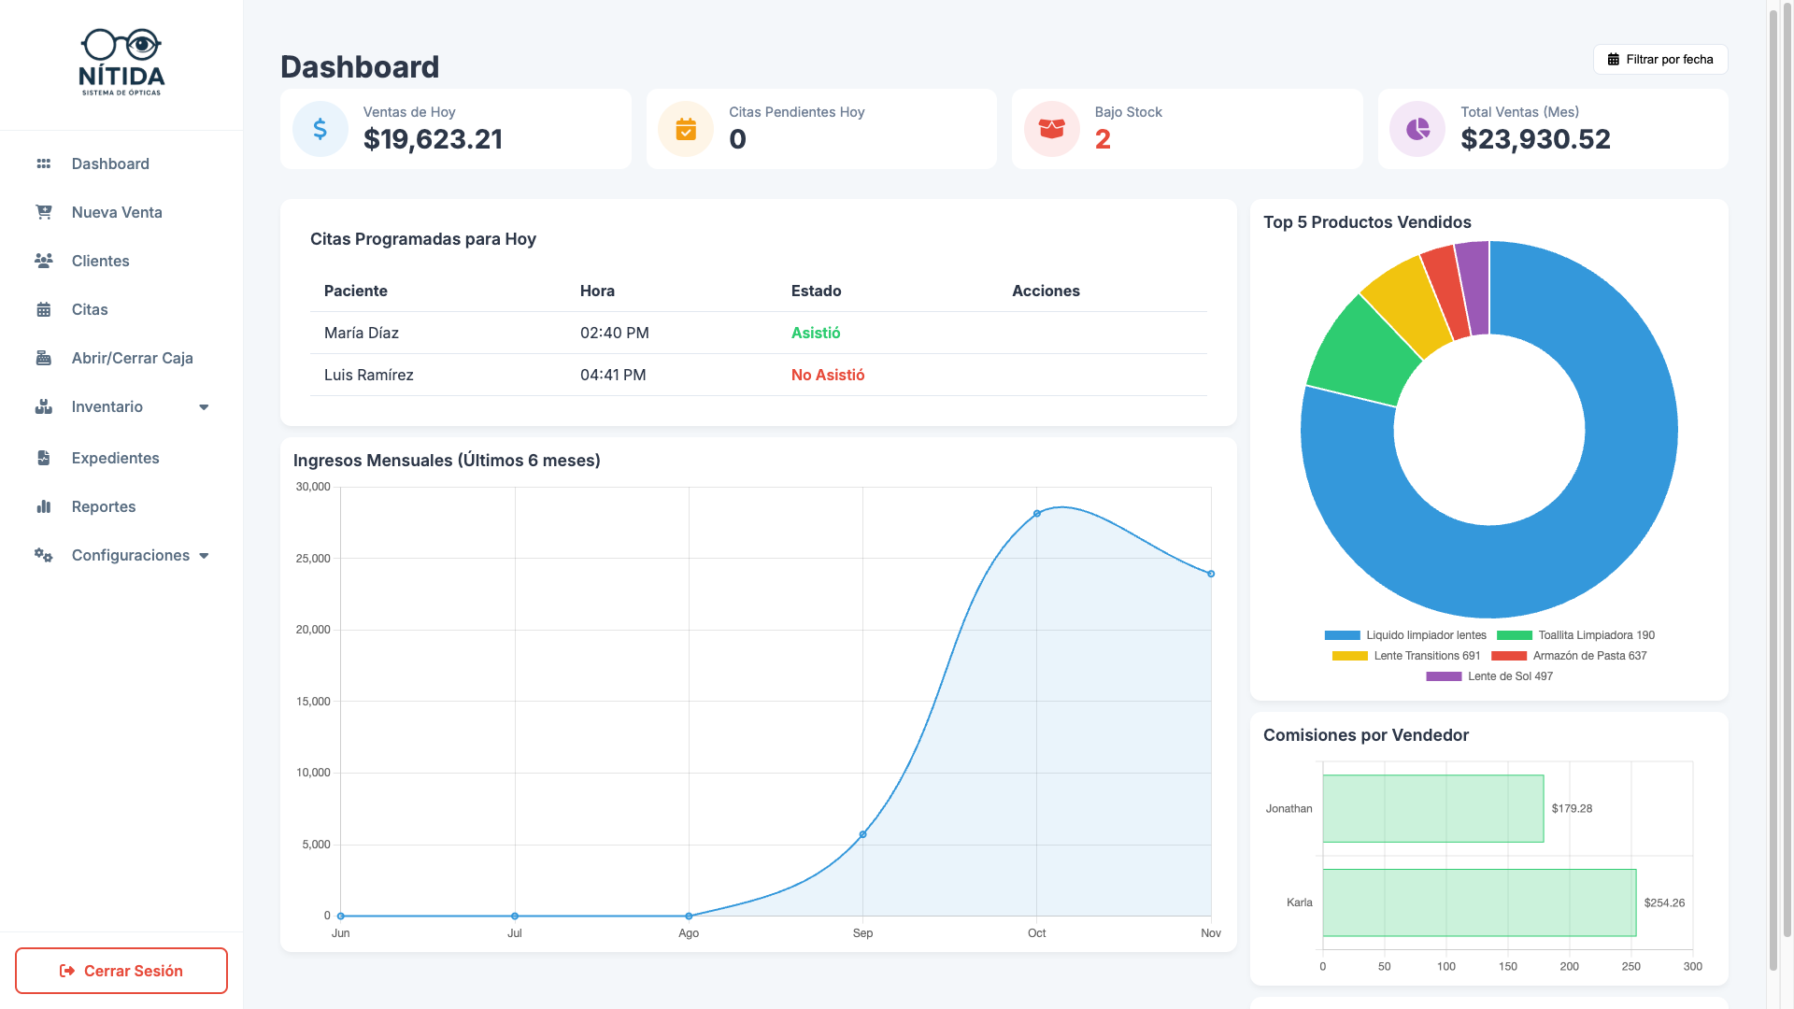Screen dimensions: 1794x1009
Task: Click the Oct data point on the income chart
Action: coord(1037,513)
